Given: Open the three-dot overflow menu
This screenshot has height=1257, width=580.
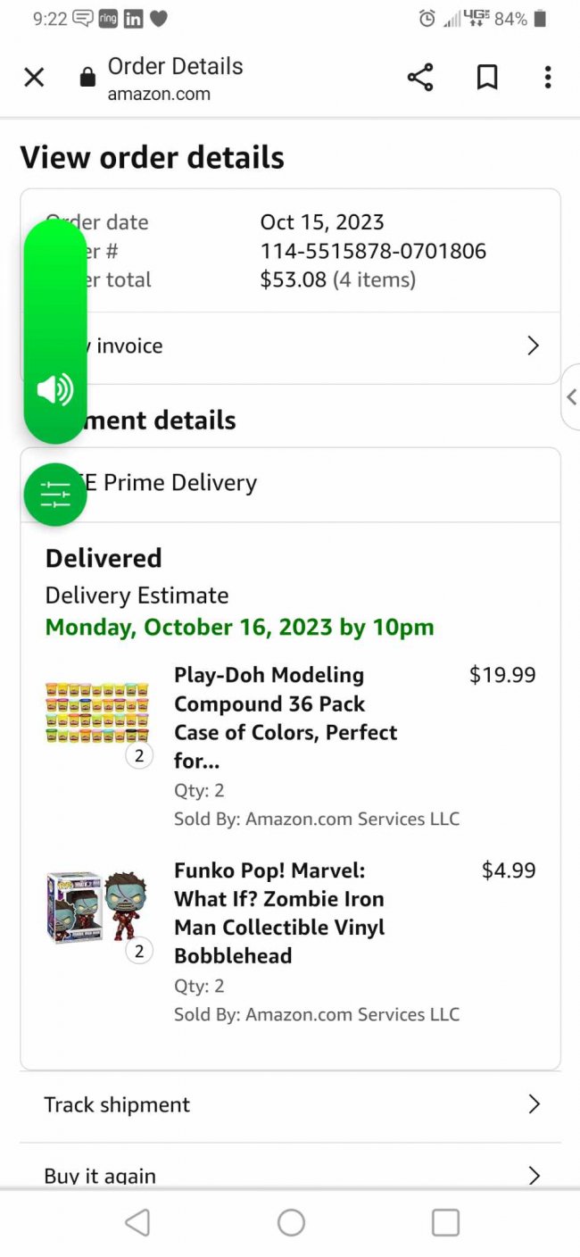Looking at the screenshot, I should [547, 78].
